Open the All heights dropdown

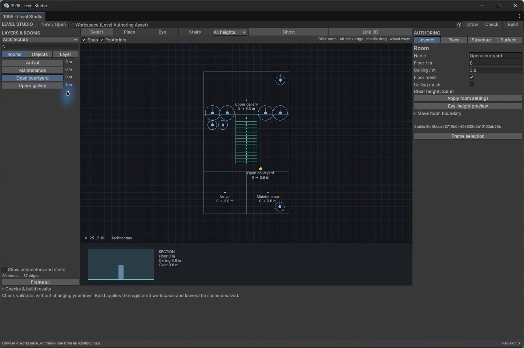pos(230,32)
